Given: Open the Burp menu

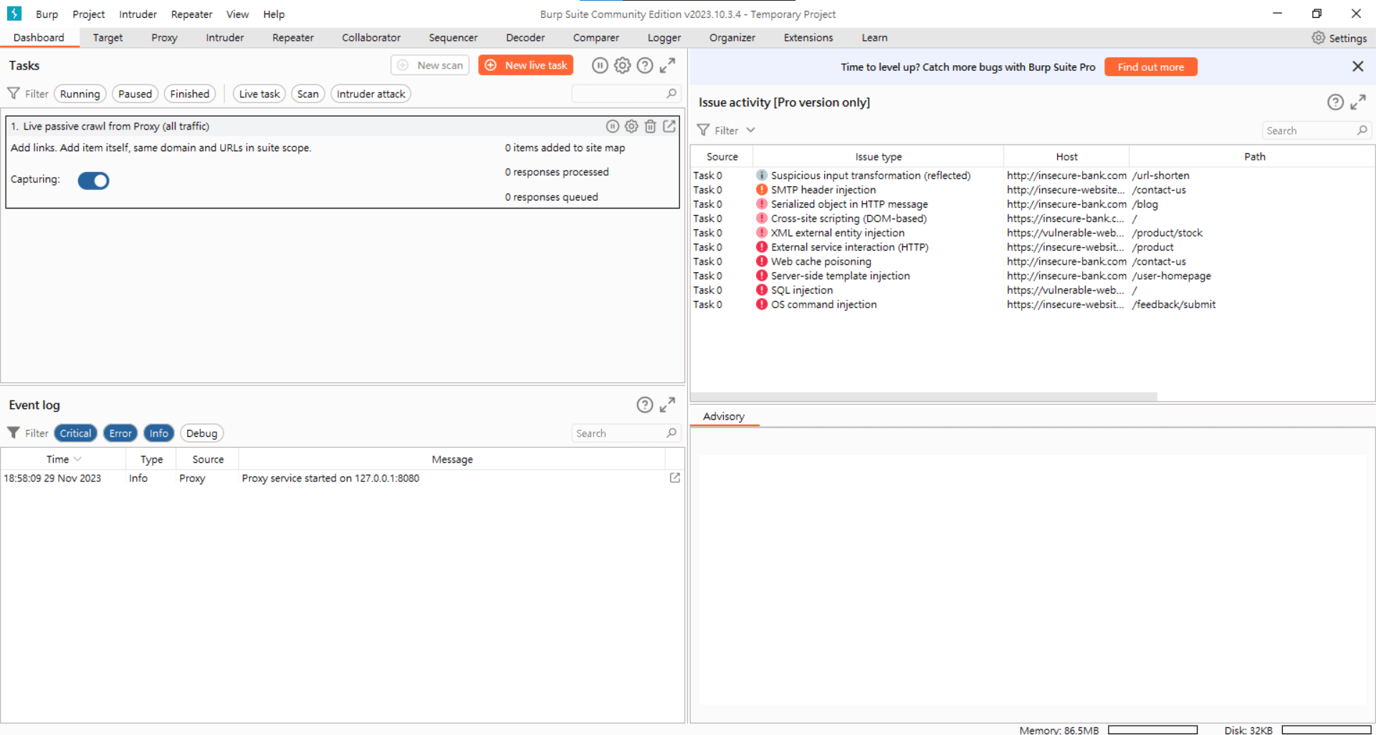Looking at the screenshot, I should click(x=47, y=14).
